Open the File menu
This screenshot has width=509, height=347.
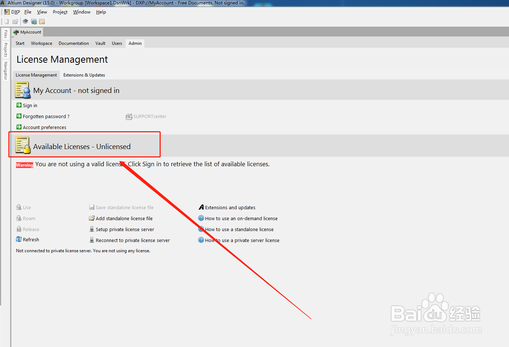click(28, 12)
